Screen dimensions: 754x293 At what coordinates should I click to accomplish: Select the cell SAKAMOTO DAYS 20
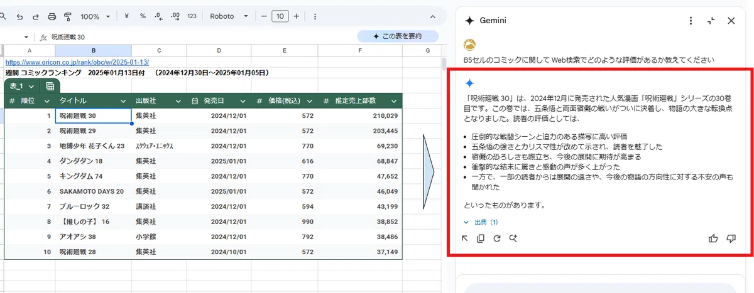tap(94, 191)
